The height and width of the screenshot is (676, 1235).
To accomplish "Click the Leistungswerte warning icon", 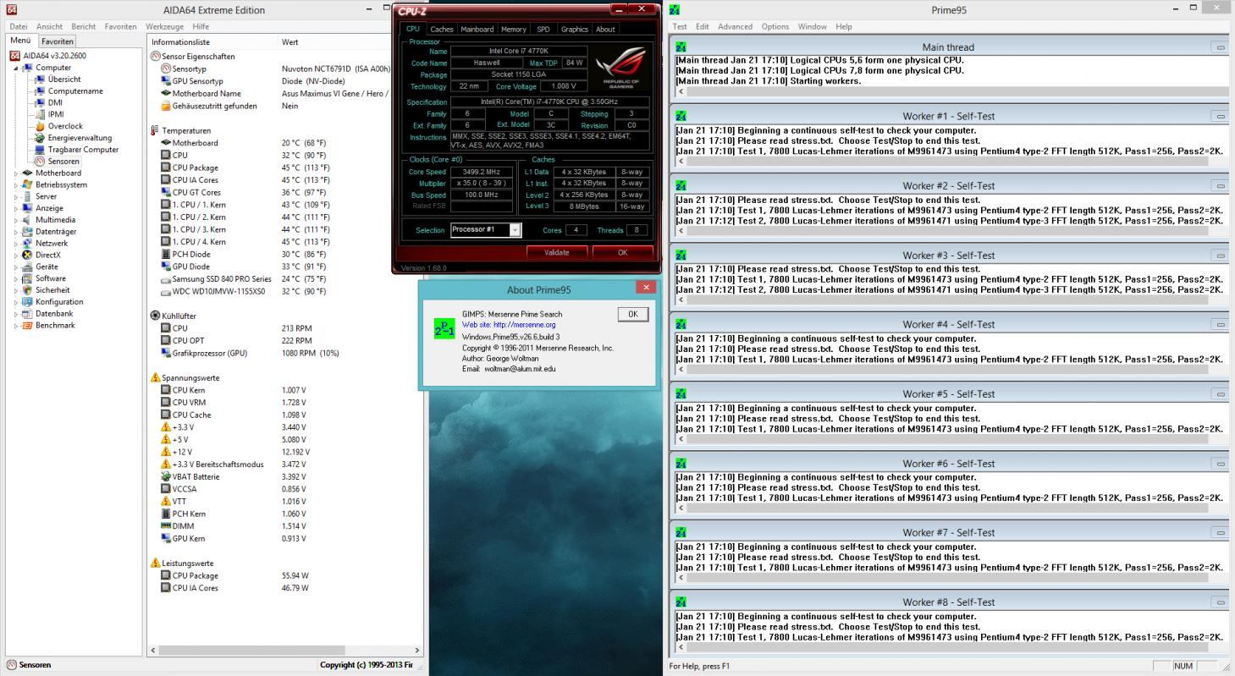I will (155, 563).
